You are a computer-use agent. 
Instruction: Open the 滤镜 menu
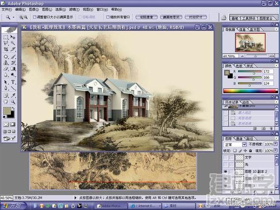[x=74, y=10]
